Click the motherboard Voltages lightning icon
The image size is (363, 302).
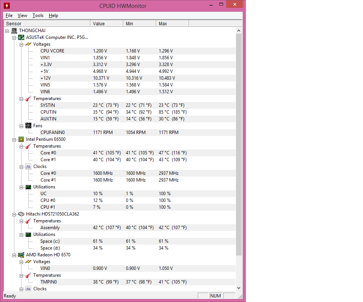pyautogui.click(x=28, y=44)
